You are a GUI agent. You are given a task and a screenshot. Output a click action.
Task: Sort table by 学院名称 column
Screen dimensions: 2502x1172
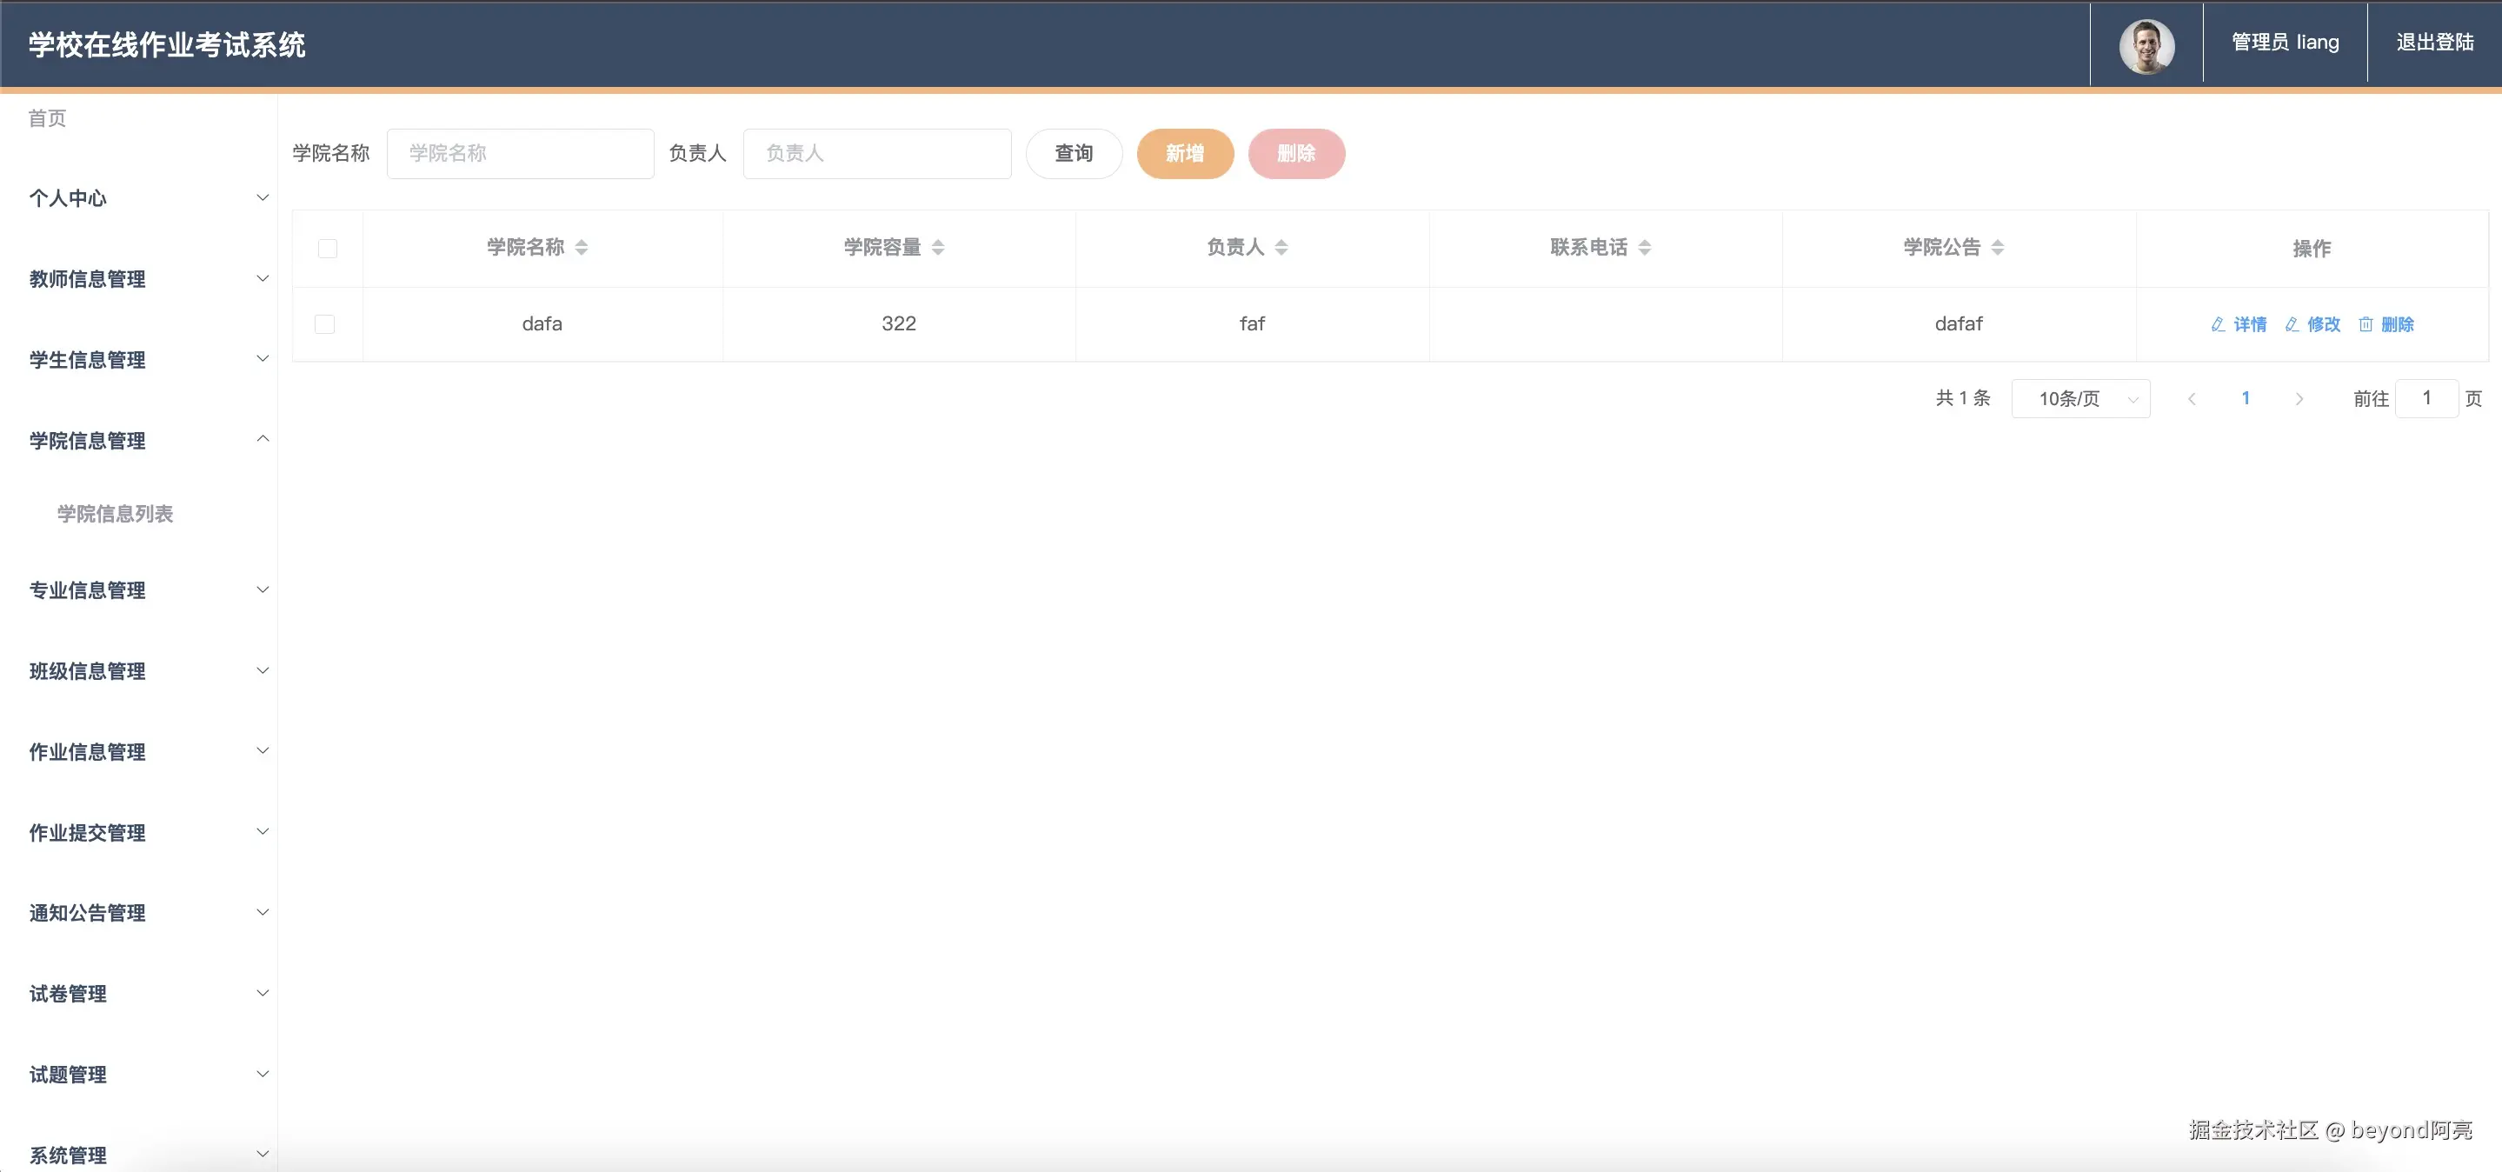[537, 247]
